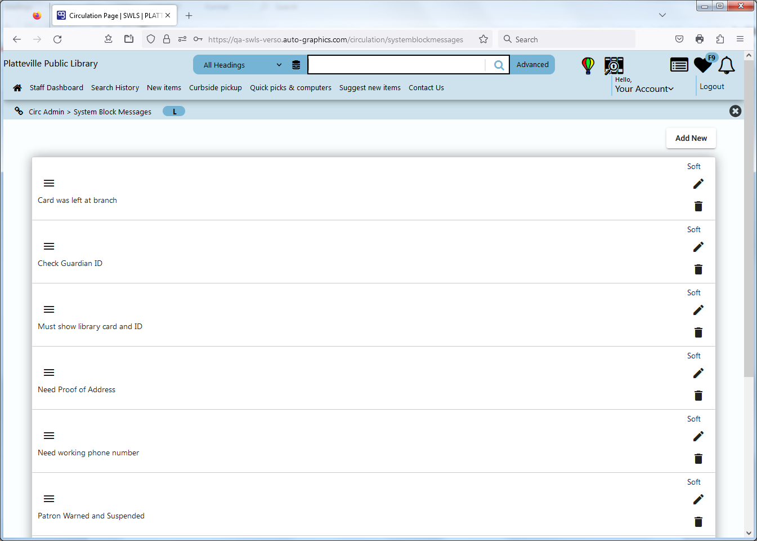757x541 pixels.
Task: Click drag handle for 'Must show library card and ID'
Action: [49, 309]
